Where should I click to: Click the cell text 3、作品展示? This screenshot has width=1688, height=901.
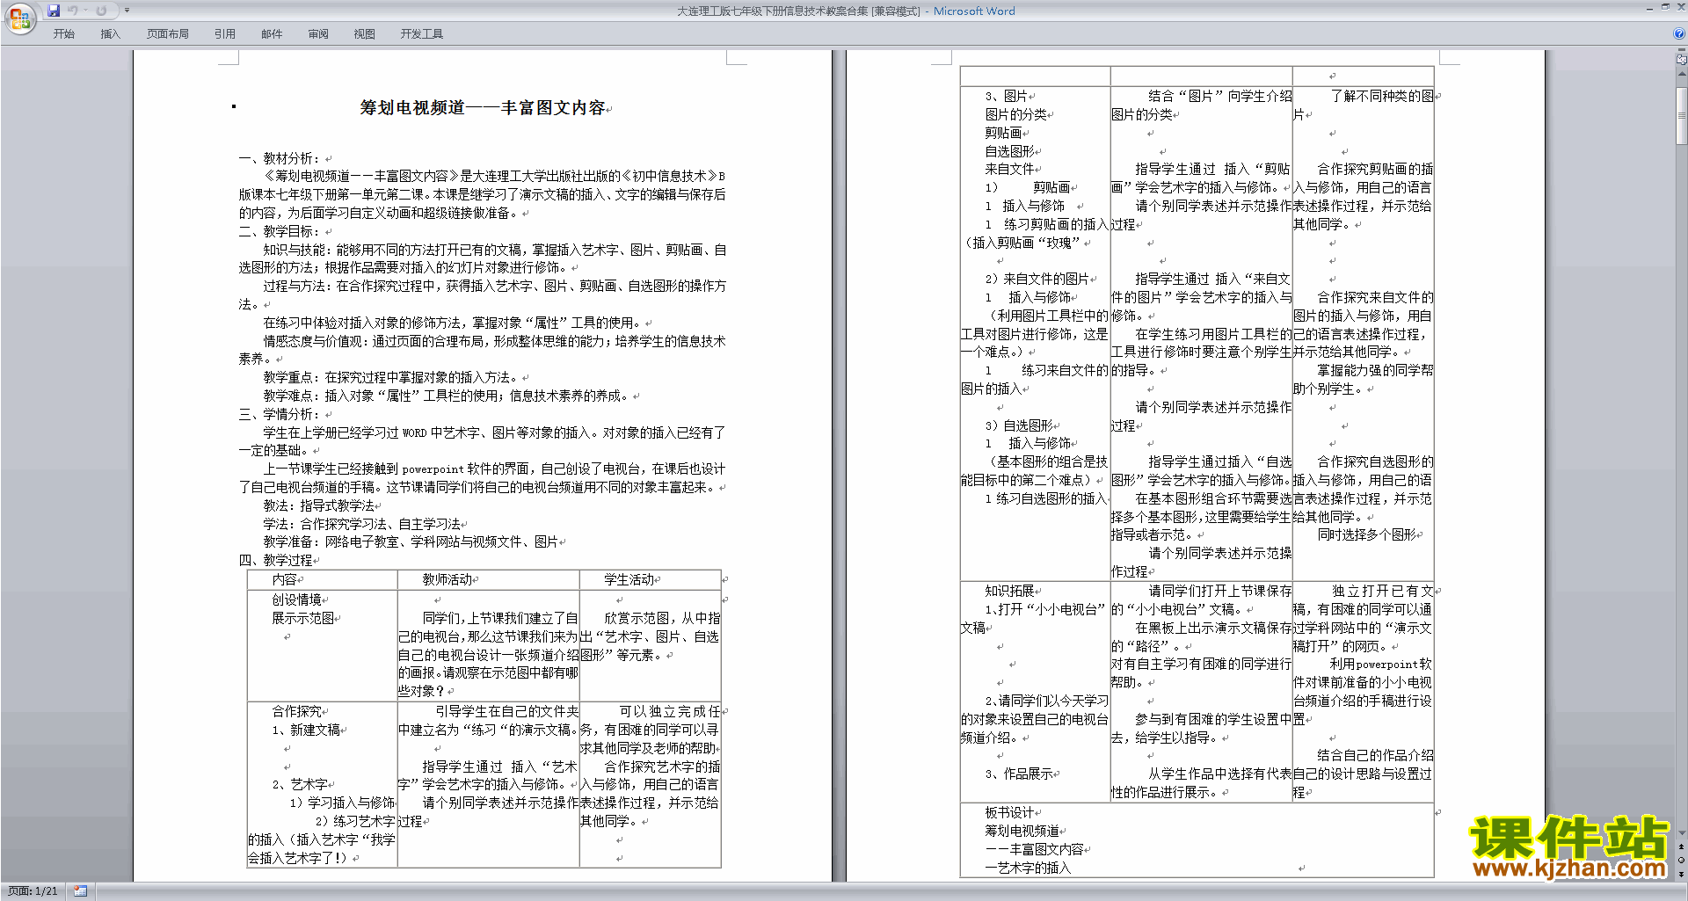tap(1018, 774)
